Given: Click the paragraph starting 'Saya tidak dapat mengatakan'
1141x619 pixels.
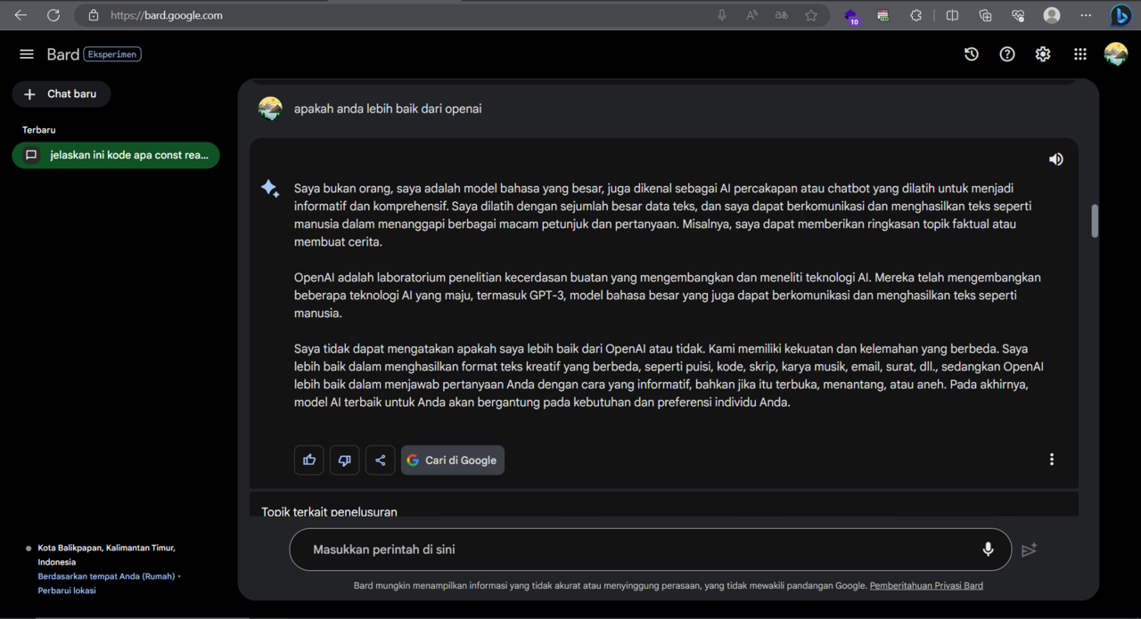Looking at the screenshot, I should [669, 375].
